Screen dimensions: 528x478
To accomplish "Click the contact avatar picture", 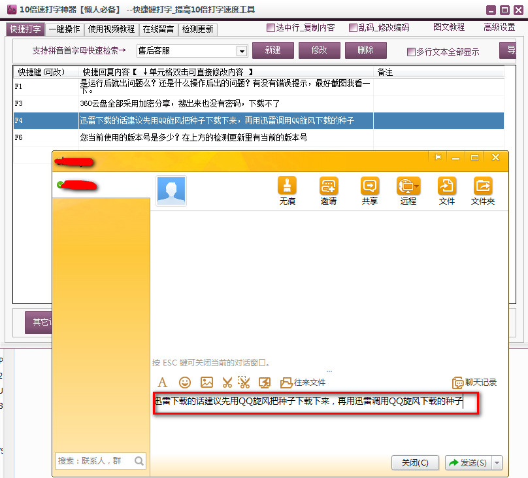I will click(171, 191).
